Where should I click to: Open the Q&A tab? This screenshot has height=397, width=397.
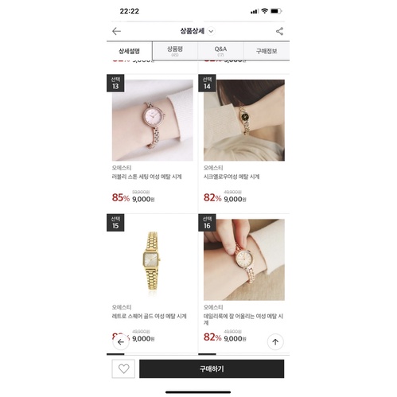pos(220,51)
